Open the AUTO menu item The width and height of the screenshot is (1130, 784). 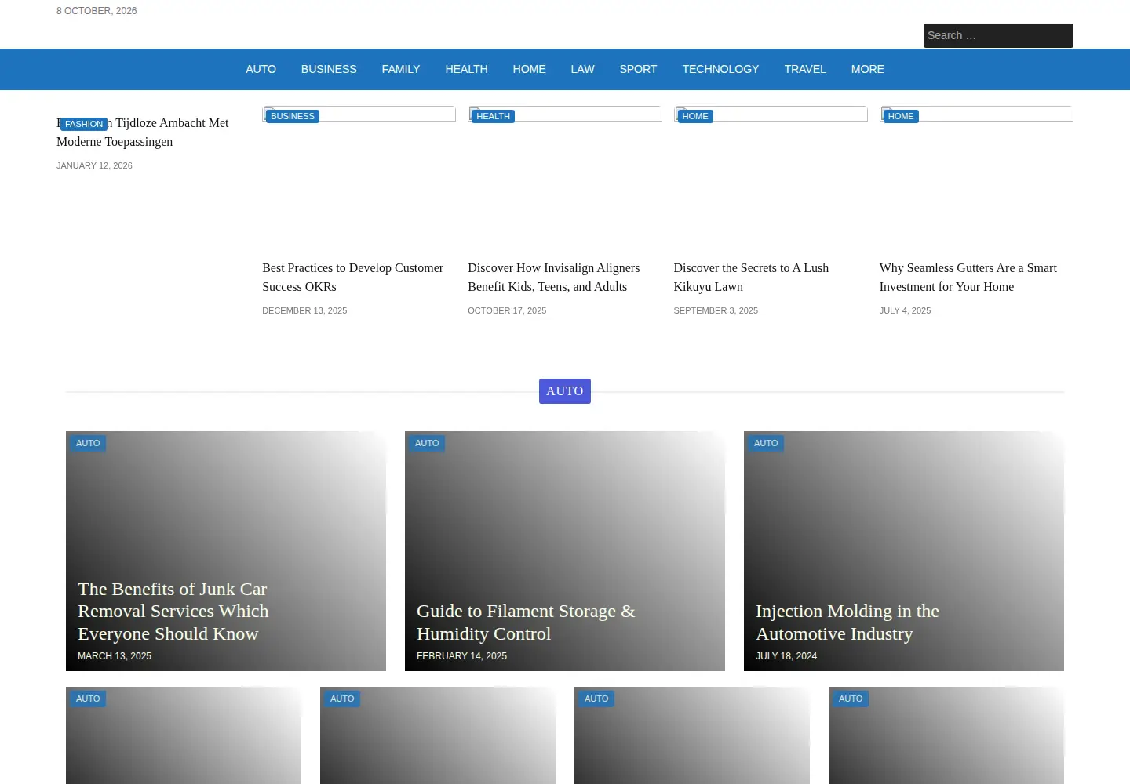tap(261, 69)
